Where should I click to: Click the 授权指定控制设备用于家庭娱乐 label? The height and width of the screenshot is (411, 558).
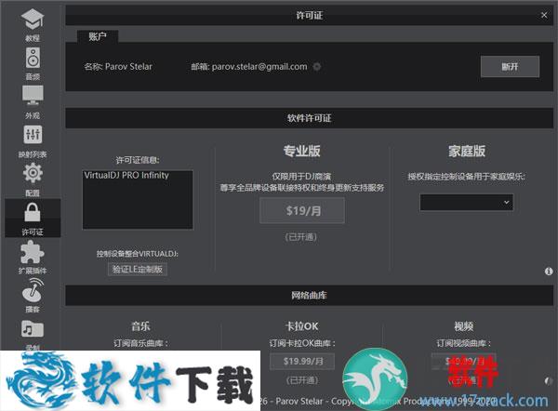[x=467, y=177]
